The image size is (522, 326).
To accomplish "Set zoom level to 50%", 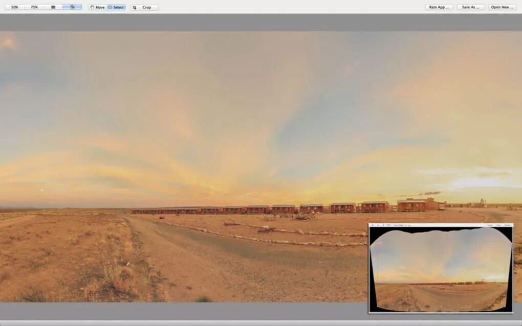I will coord(15,7).
